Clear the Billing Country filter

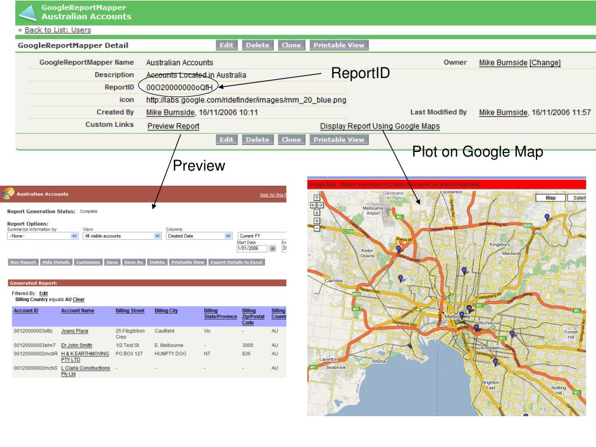(x=79, y=300)
